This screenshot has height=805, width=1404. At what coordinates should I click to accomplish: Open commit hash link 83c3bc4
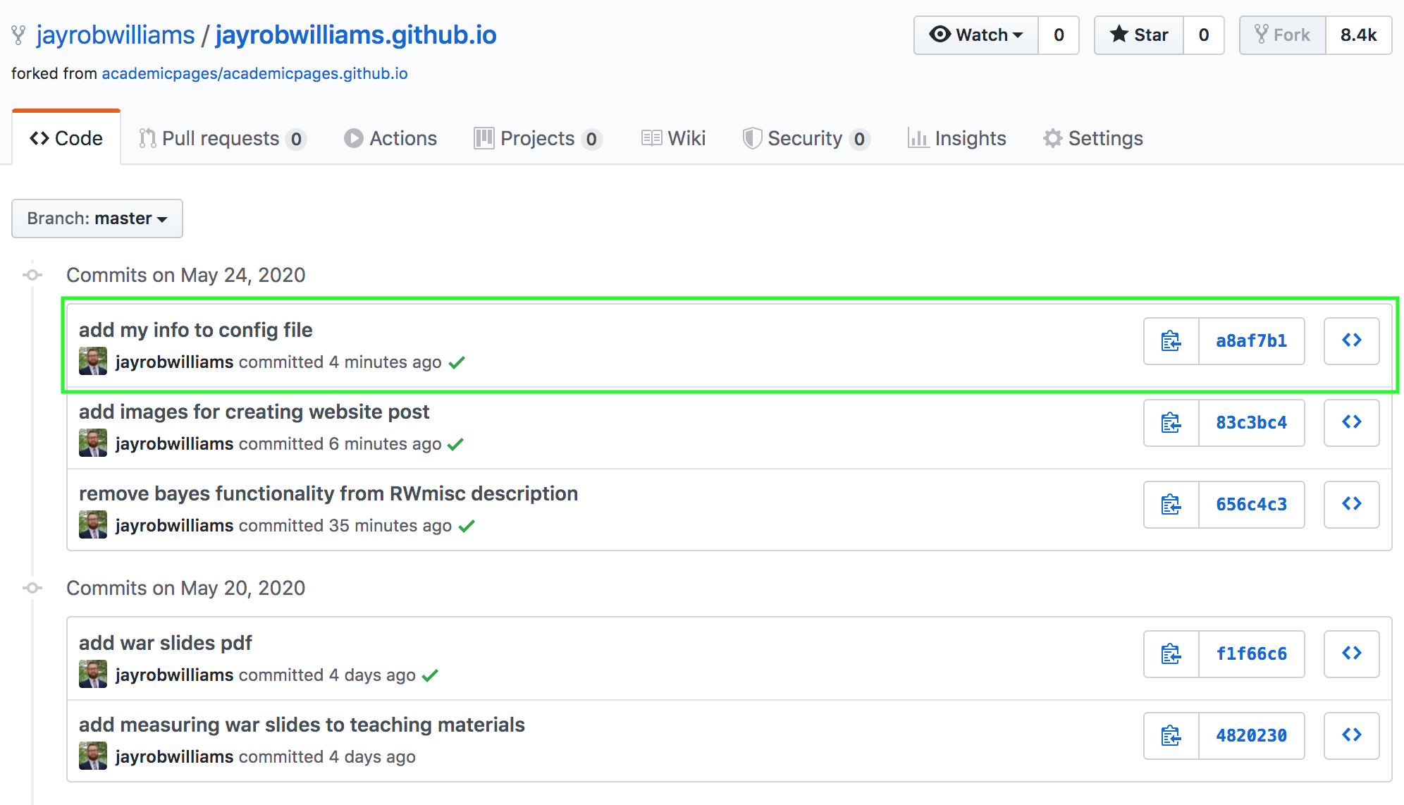pyautogui.click(x=1251, y=423)
